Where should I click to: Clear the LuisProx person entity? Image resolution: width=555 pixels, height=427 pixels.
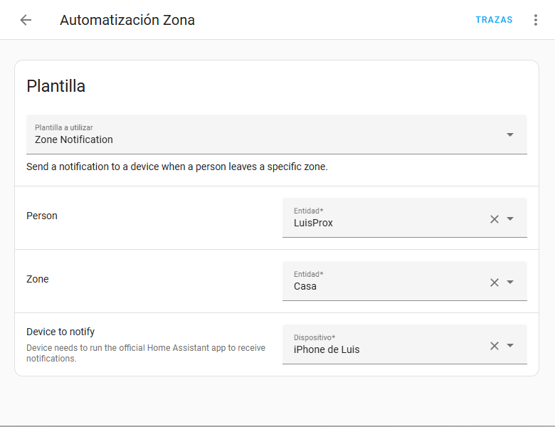point(495,219)
